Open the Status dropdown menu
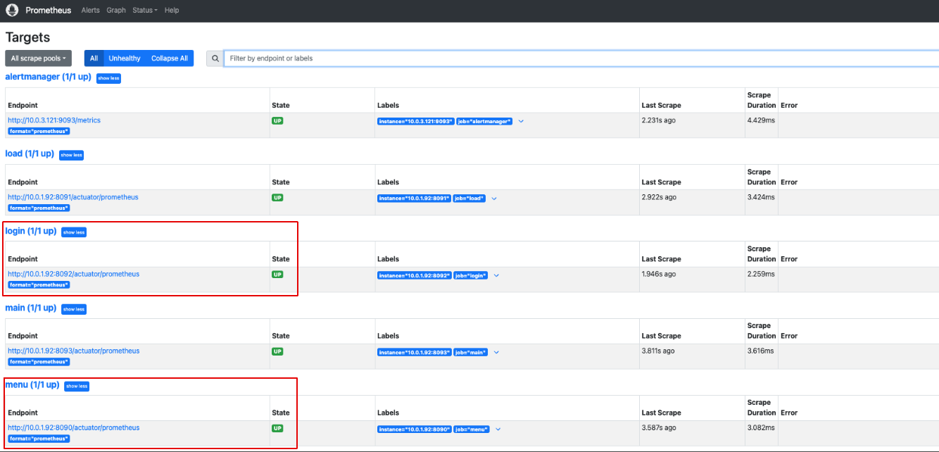The image size is (939, 452). (145, 11)
